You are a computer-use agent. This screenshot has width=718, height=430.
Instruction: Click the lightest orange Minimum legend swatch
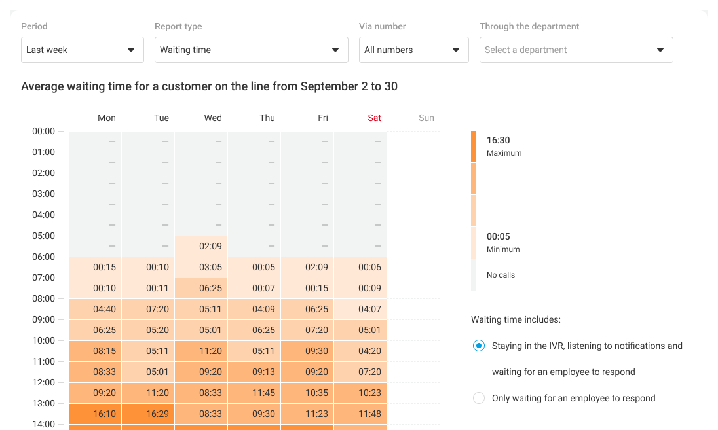[474, 243]
